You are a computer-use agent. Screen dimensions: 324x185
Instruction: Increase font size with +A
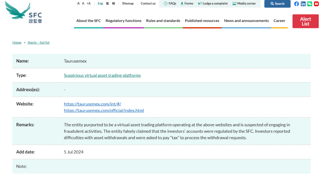point(89,3)
